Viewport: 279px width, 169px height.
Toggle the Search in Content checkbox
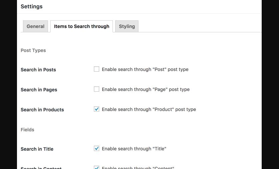pos(97,168)
